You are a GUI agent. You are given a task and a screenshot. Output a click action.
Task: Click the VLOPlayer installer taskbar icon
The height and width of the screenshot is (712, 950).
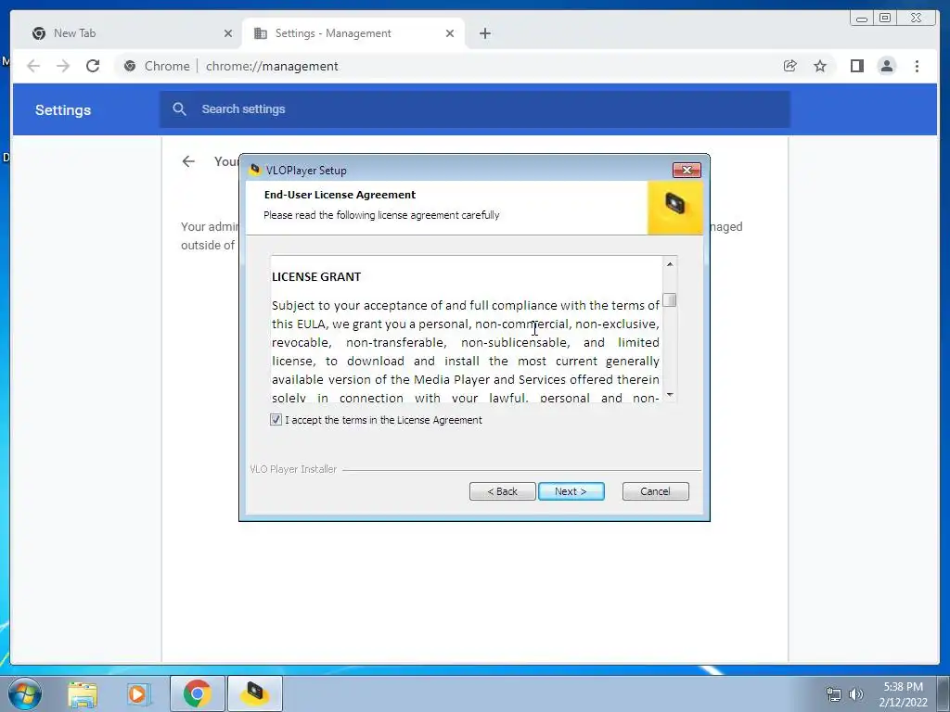tap(255, 693)
